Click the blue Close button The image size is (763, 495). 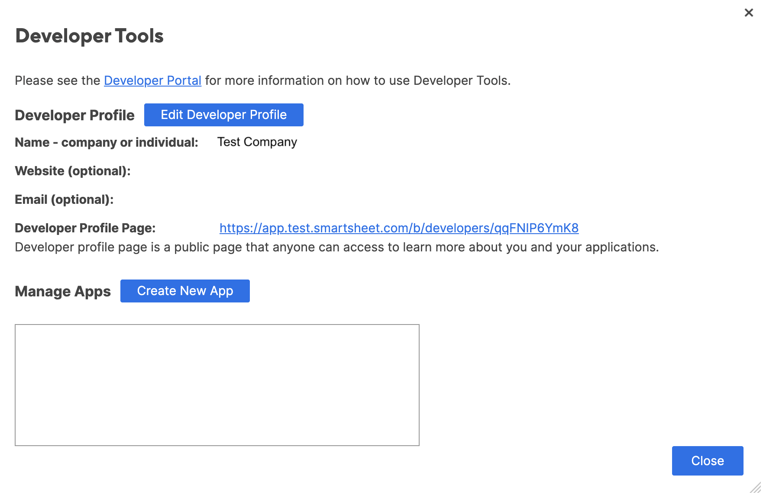707,461
